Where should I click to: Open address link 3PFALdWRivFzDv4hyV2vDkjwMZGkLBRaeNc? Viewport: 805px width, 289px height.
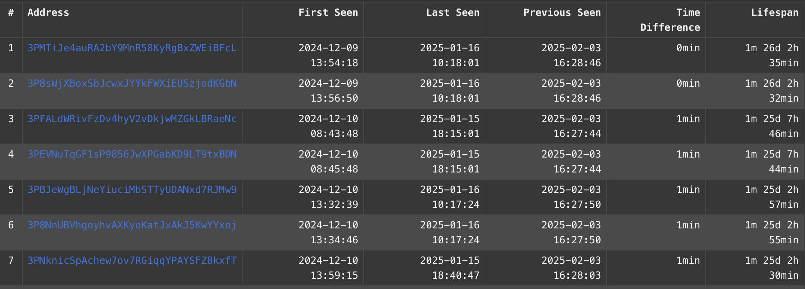[132, 118]
